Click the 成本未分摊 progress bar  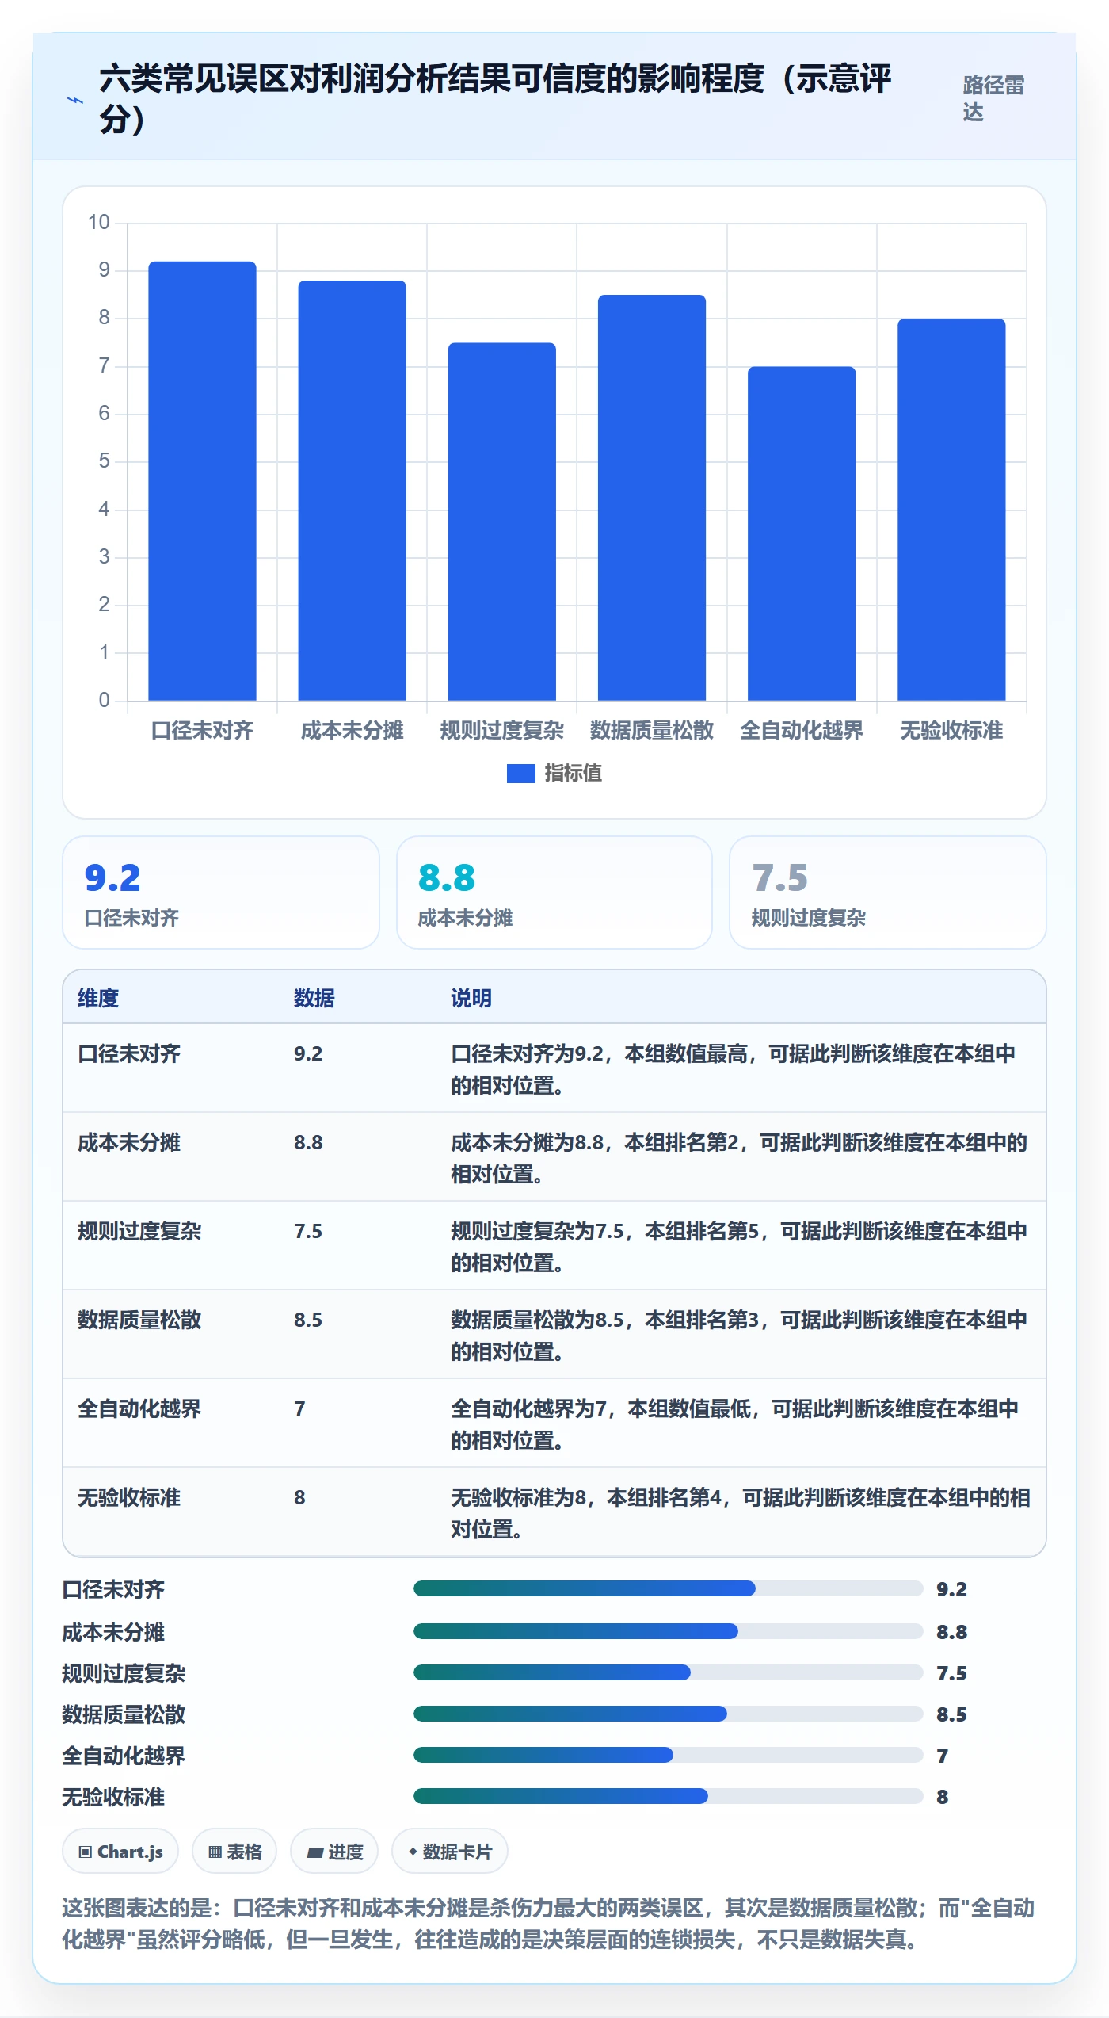click(x=669, y=1631)
